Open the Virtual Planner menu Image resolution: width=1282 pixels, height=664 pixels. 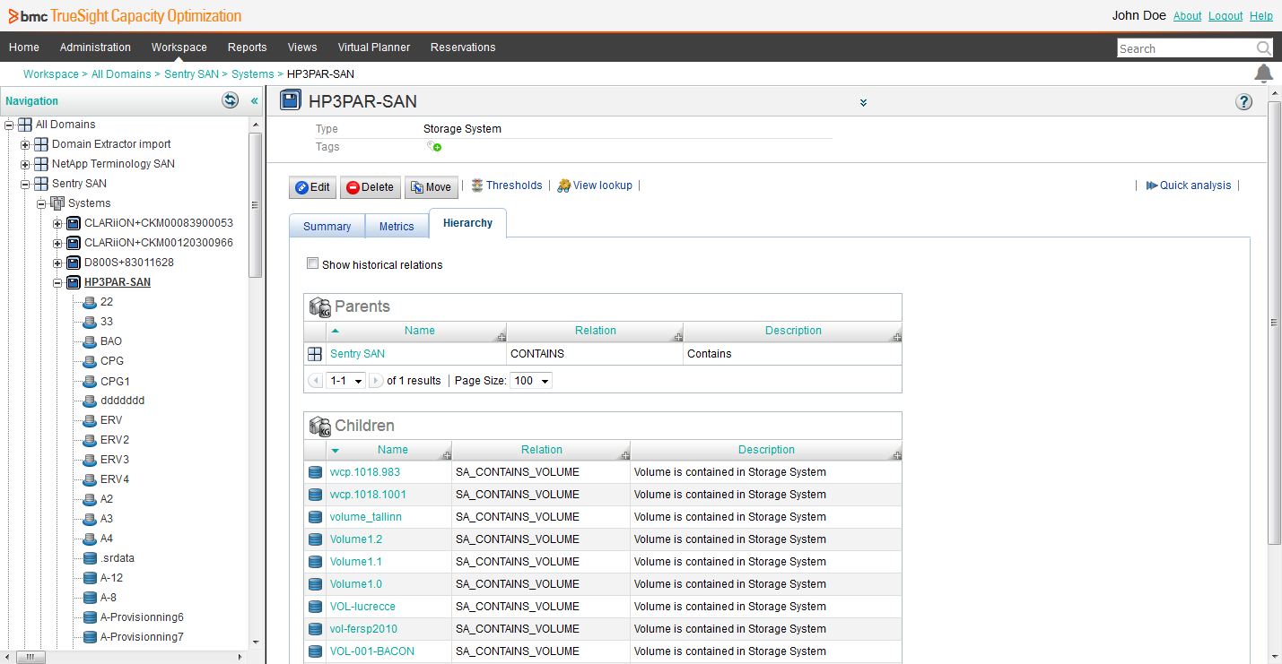click(374, 47)
